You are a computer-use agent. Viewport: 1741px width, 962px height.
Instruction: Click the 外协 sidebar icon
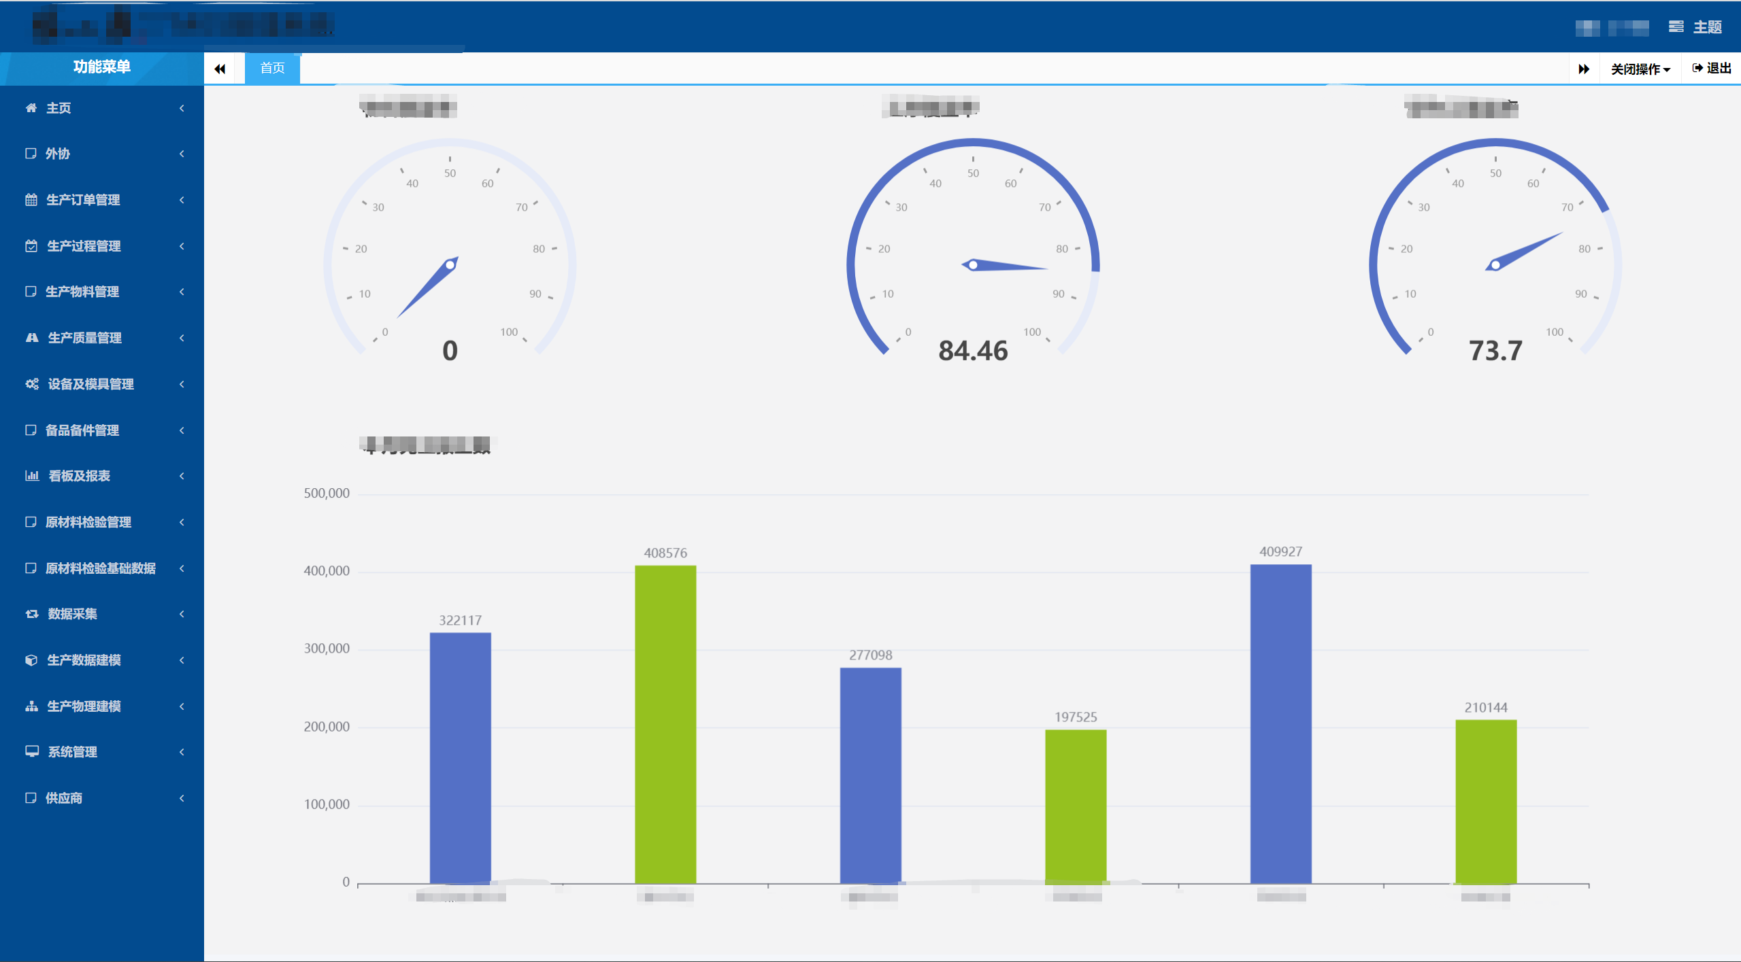coord(31,153)
